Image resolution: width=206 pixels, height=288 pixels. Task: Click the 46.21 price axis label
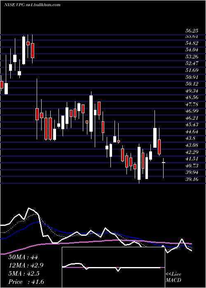[x=192, y=118]
